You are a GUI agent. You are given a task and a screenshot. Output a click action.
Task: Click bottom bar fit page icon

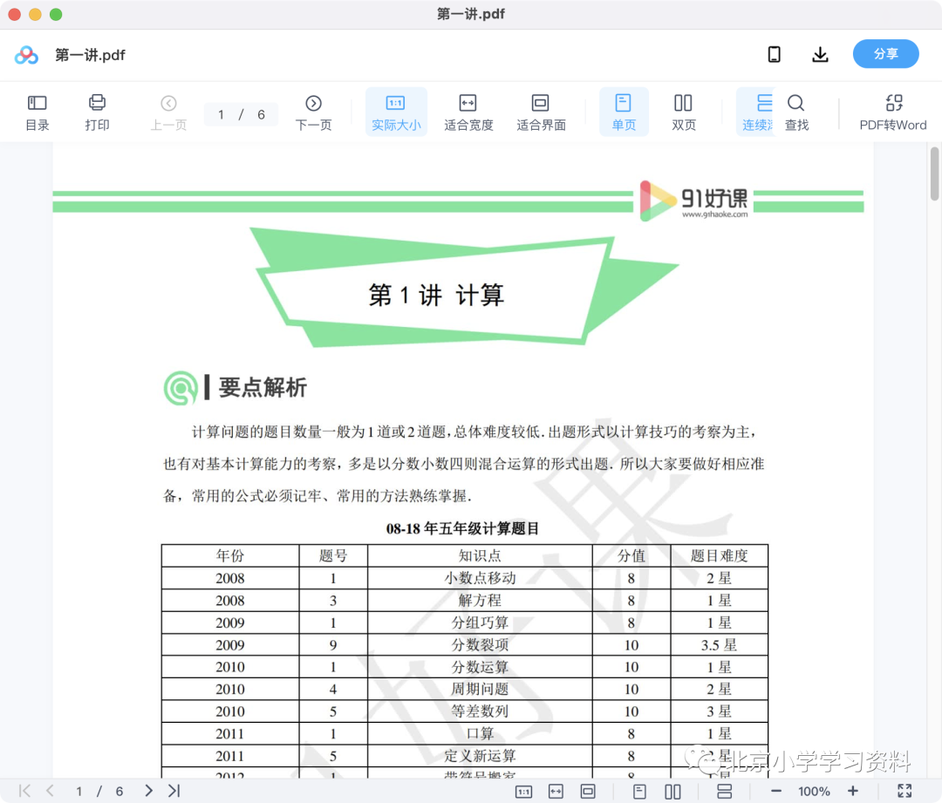pos(588,792)
